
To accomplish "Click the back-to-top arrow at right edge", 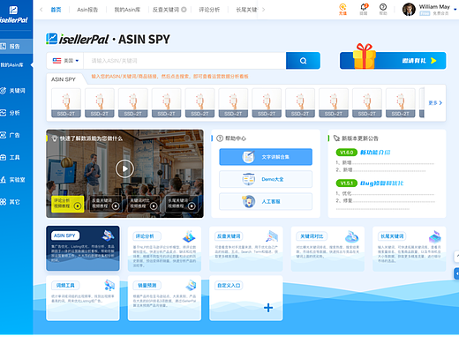I will pos(456,257).
